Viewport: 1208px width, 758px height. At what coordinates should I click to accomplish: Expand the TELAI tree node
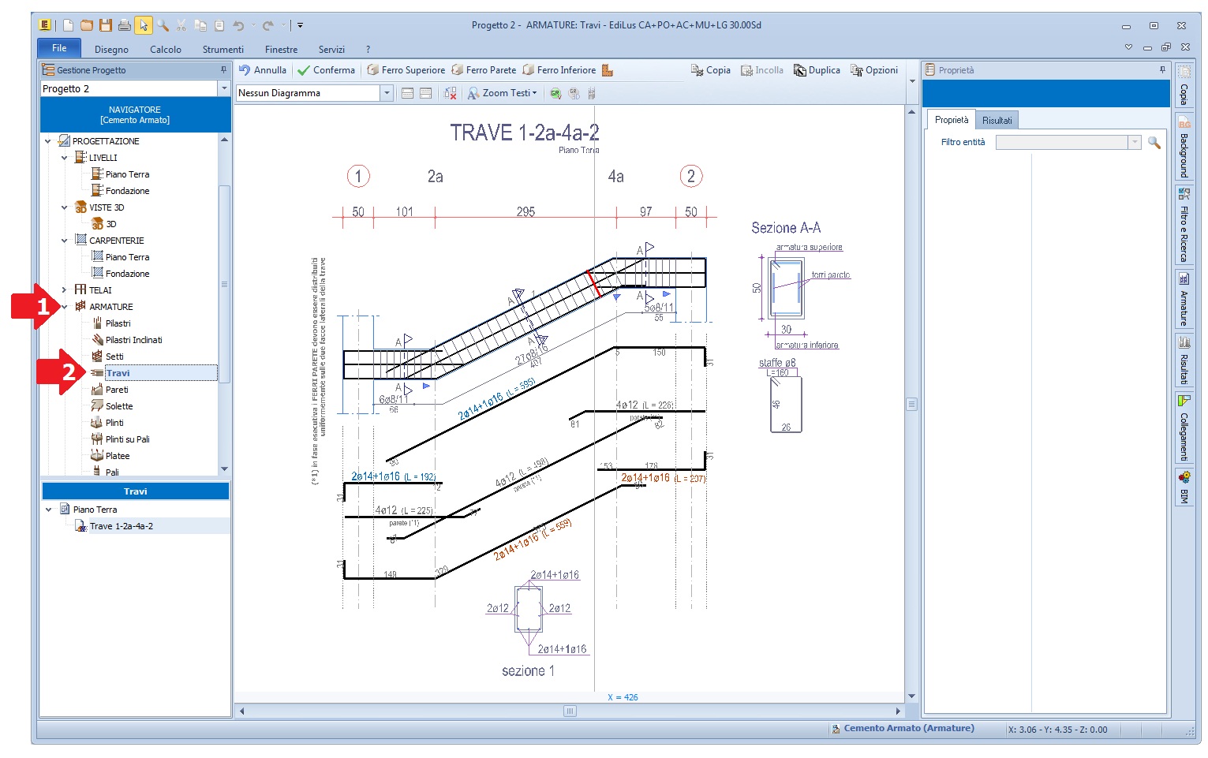tap(64, 290)
